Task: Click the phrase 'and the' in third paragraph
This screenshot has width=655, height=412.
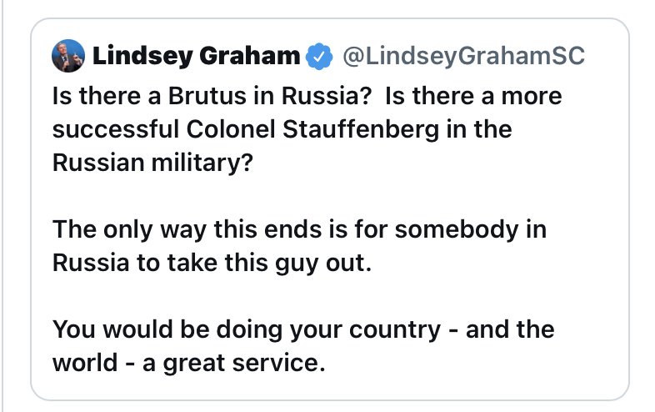Action: 510,329
